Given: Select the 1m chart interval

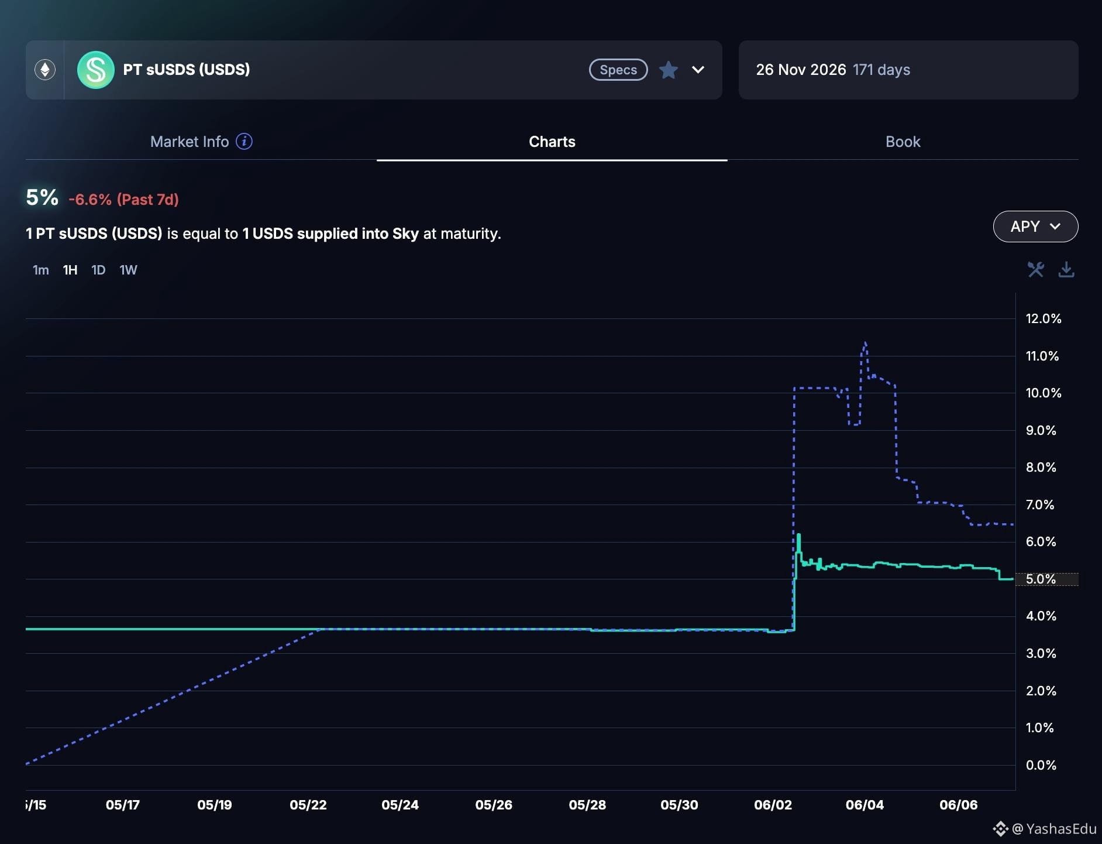Looking at the screenshot, I should pos(41,270).
